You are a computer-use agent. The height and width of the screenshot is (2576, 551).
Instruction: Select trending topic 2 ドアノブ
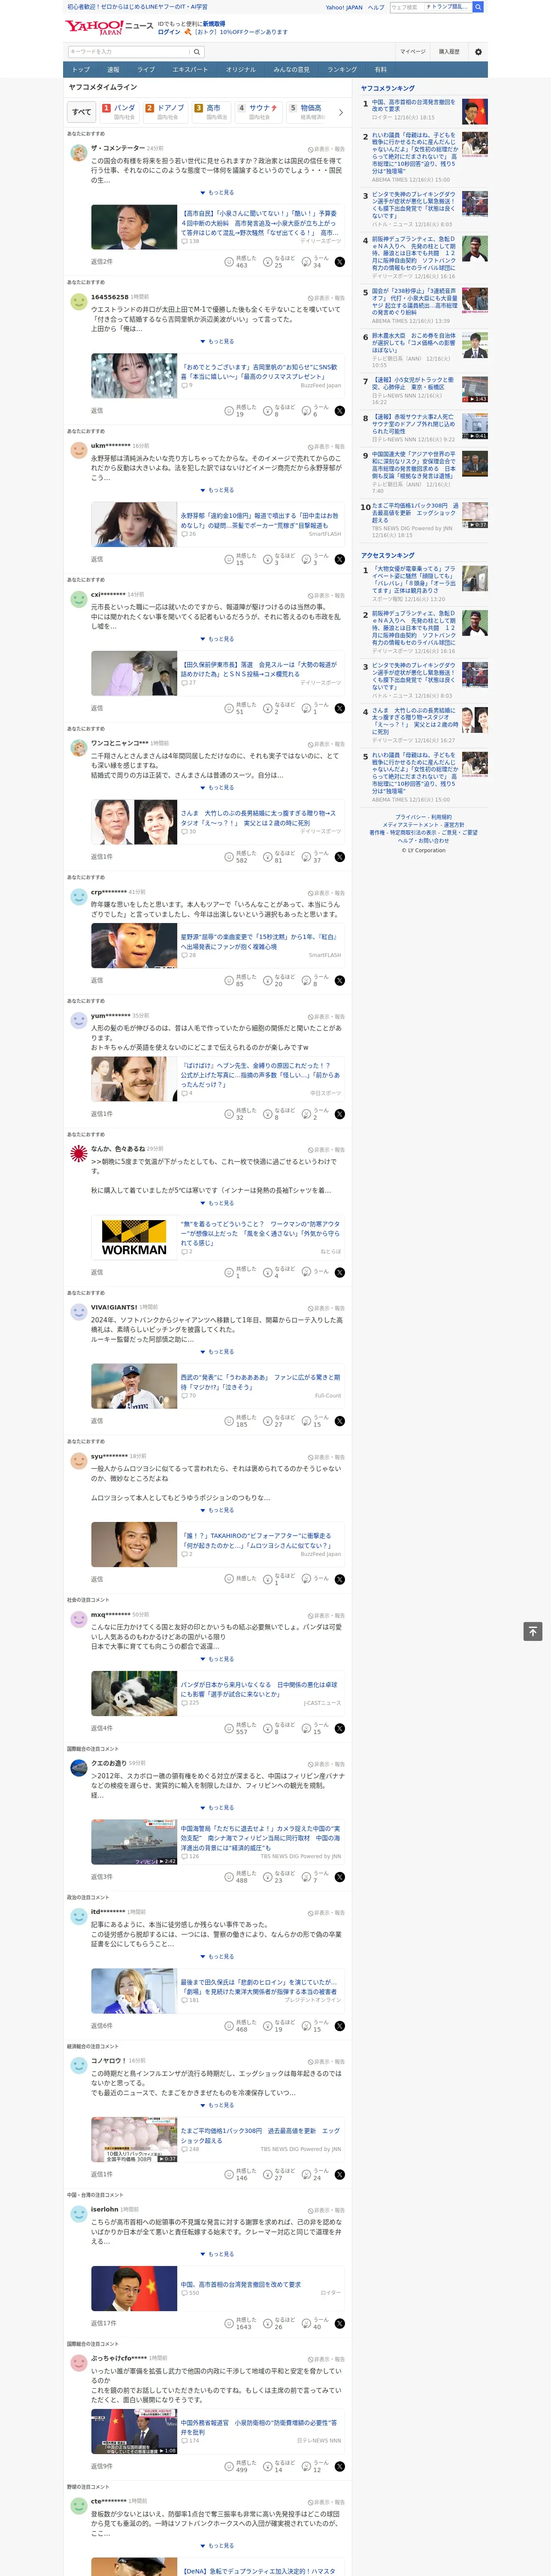click(x=166, y=111)
